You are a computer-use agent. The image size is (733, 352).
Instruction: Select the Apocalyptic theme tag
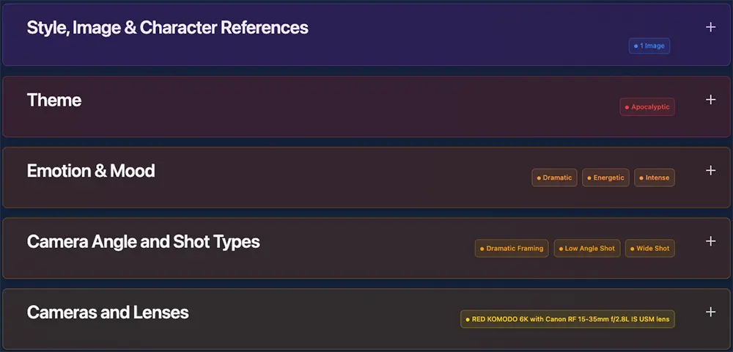pos(647,107)
